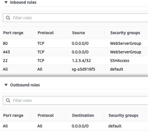Select the 1.2.3.4/32 source cell
148x132 pixels.
coord(81,61)
